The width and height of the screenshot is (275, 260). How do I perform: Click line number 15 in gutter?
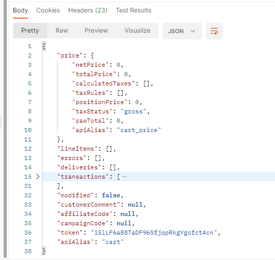(x=28, y=177)
